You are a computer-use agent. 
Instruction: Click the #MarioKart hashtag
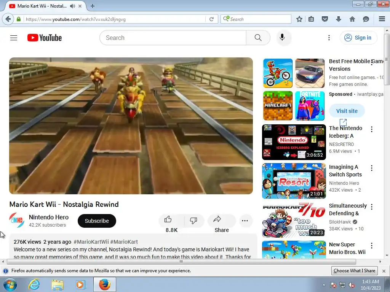(124, 242)
